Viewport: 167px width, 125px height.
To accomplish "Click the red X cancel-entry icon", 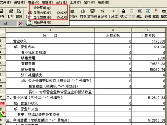I will click(20, 23).
